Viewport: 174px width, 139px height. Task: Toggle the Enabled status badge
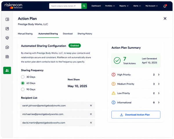pyautogui.click(x=75, y=45)
